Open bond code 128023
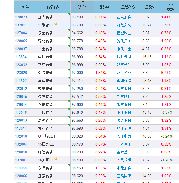Image resolution: width=179 pixels, height=183 pixels. tap(21, 17)
